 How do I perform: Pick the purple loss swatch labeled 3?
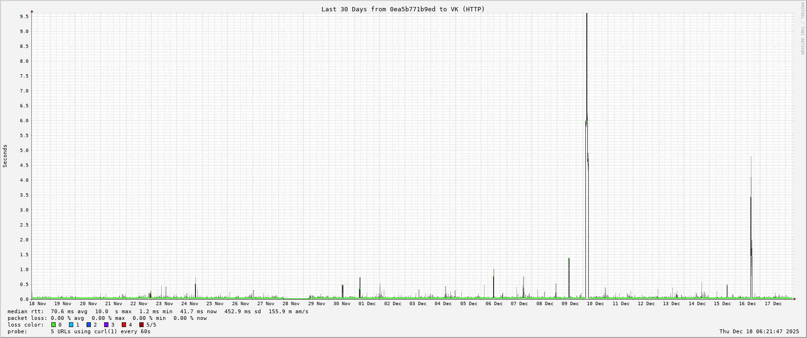point(106,325)
